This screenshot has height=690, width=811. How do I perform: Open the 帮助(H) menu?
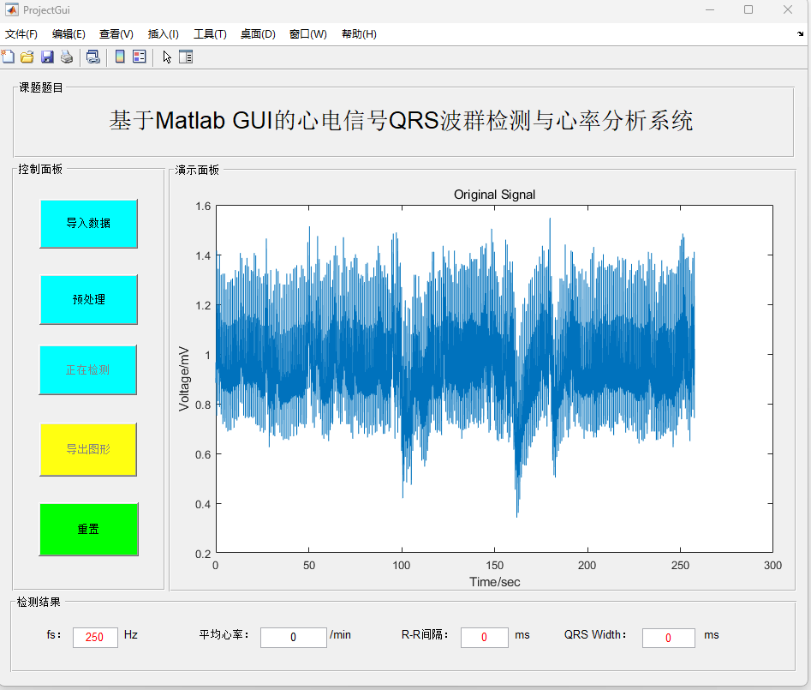(359, 34)
